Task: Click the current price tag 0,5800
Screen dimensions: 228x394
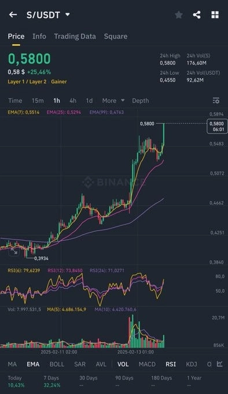Action: tap(217, 126)
